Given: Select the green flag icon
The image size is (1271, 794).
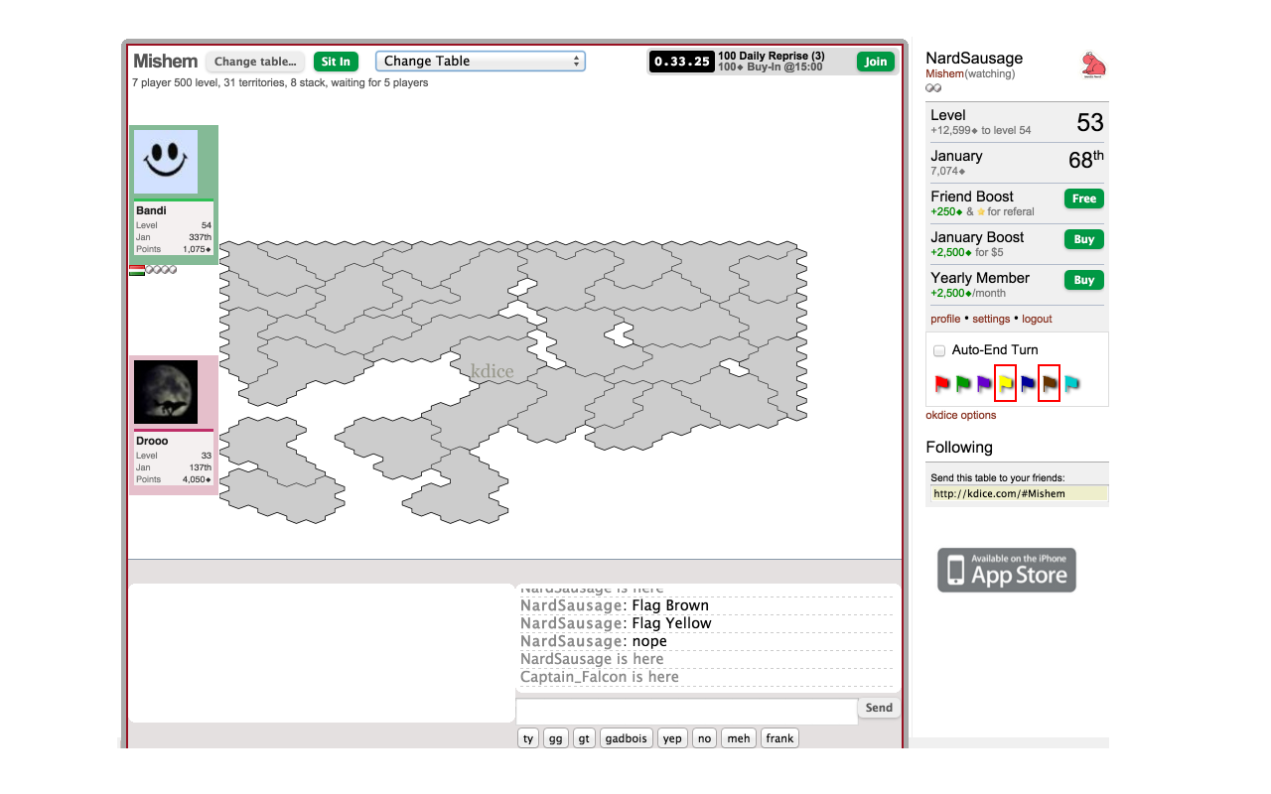Looking at the screenshot, I should coord(963,384).
